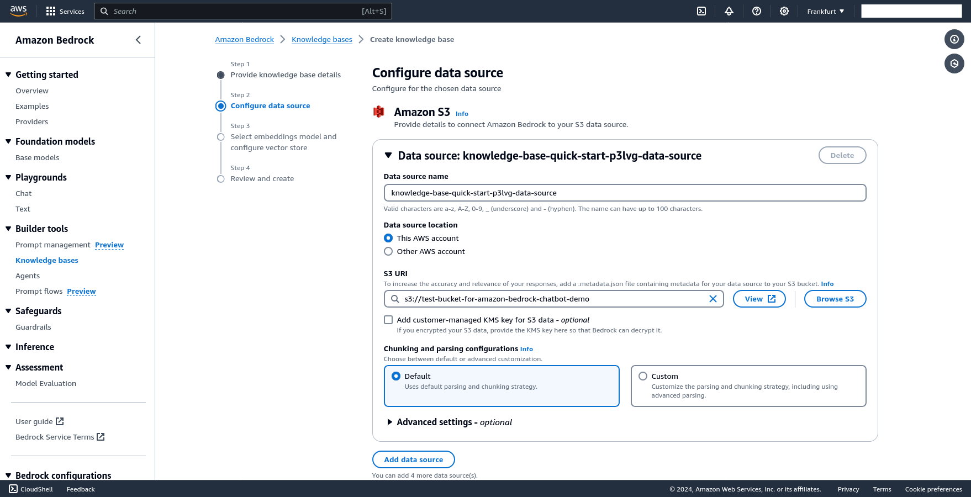Collapse the Assessment section
The height and width of the screenshot is (497, 971).
(8, 367)
